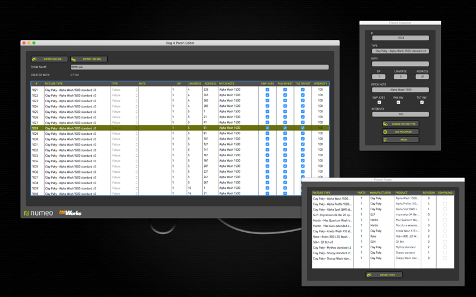Click address cell 325 of fixture 1021

(210, 90)
